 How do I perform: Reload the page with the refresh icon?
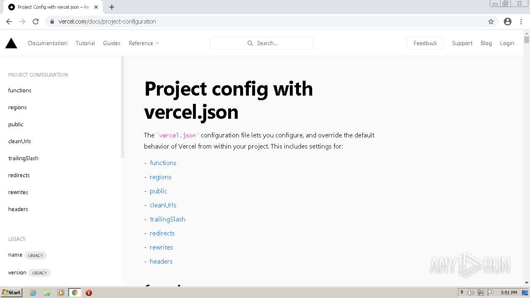(x=36, y=22)
